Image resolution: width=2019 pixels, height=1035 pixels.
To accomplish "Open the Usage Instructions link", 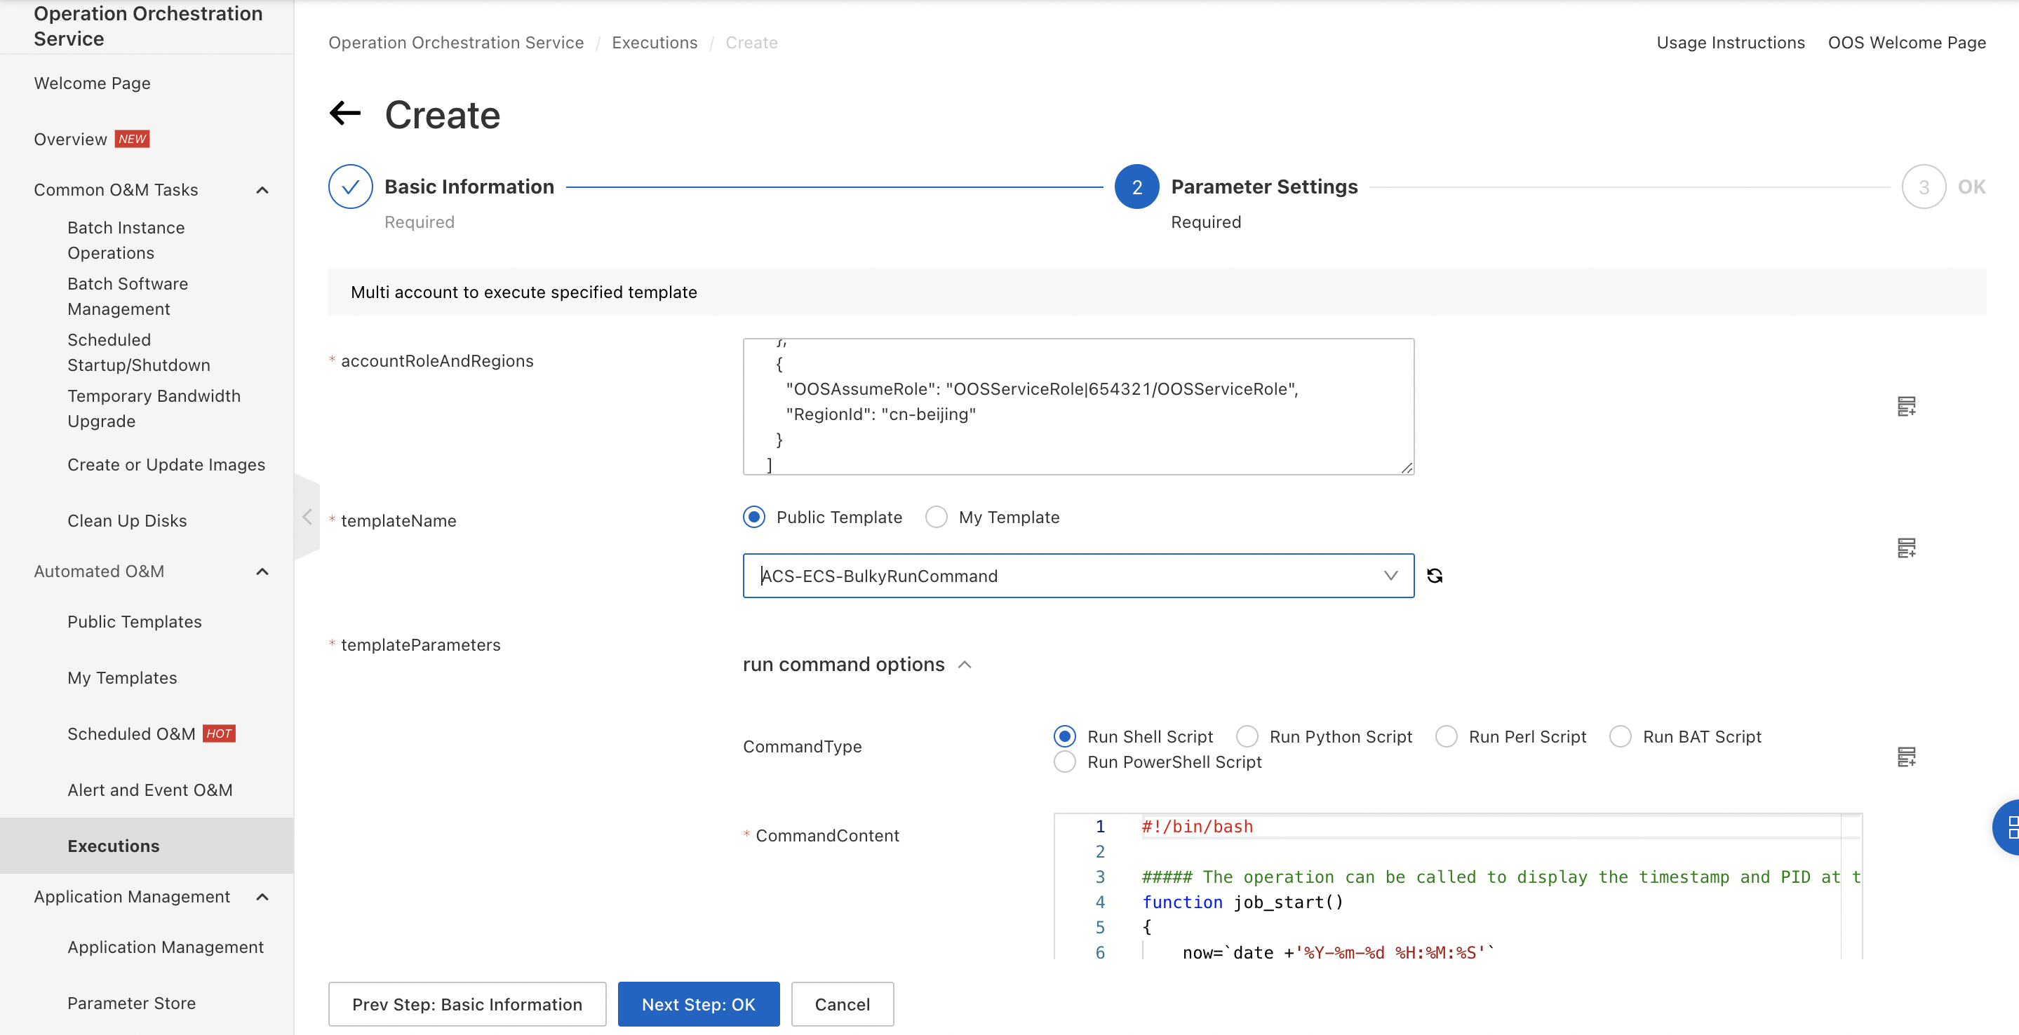I will coord(1731,42).
